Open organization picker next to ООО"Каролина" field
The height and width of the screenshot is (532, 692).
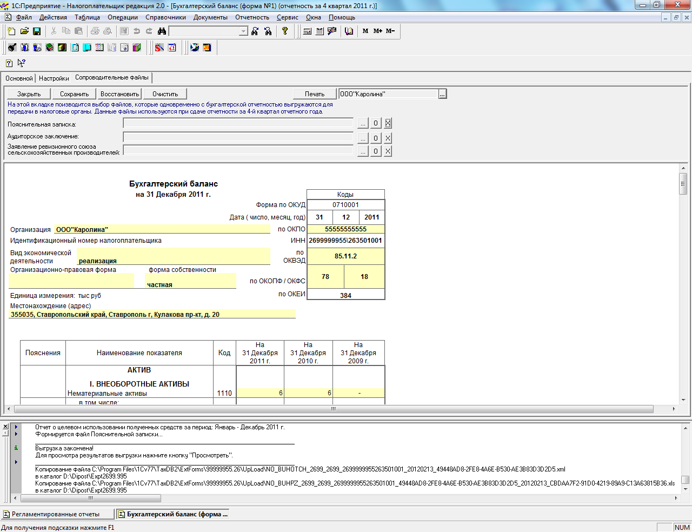442,94
